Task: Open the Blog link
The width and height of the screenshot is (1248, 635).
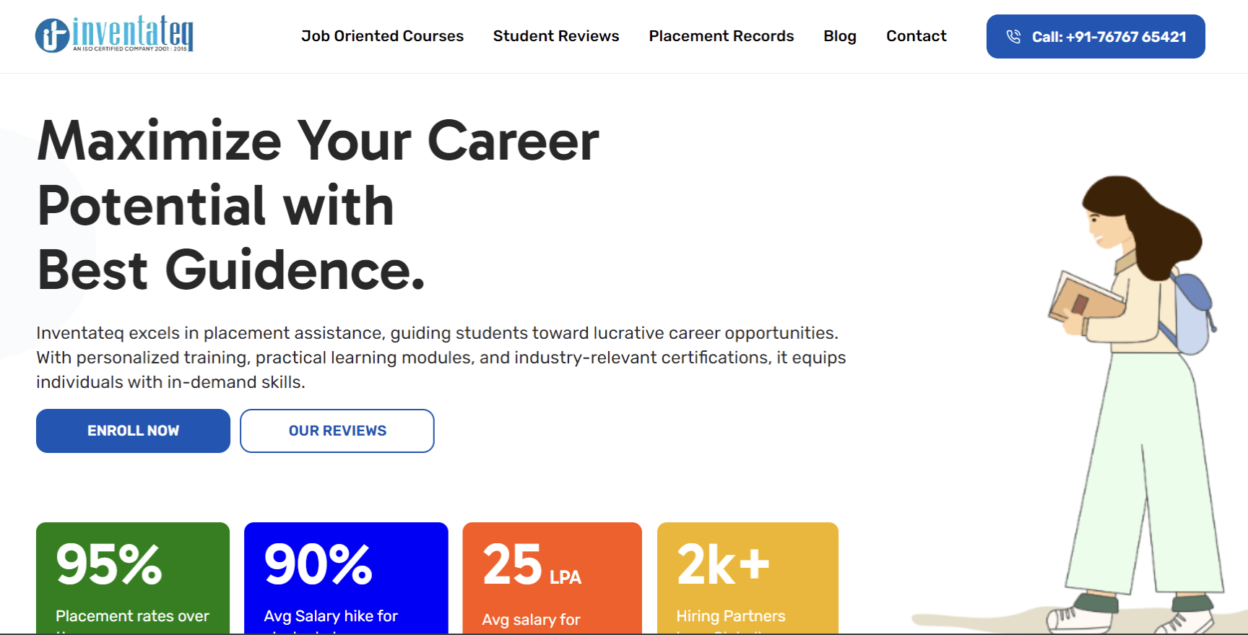Action: tap(840, 36)
